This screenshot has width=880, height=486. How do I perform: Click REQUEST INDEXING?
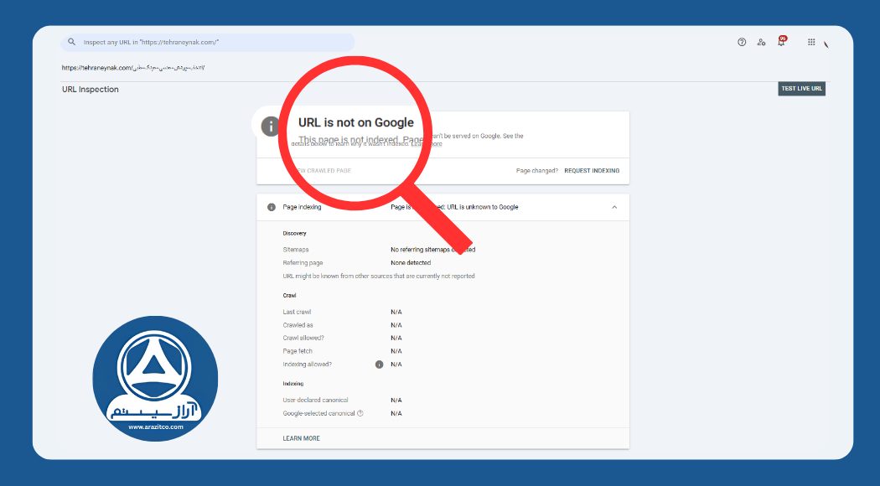tap(592, 171)
